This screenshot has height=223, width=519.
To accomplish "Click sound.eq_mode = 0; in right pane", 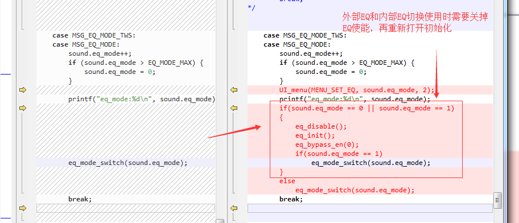I will pos(331,72).
